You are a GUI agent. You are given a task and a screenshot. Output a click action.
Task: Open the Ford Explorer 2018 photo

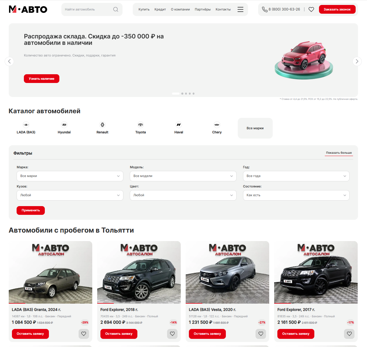[x=139, y=272]
